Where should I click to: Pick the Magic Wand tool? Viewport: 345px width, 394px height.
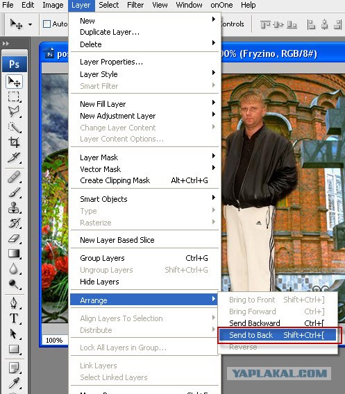tap(14, 128)
